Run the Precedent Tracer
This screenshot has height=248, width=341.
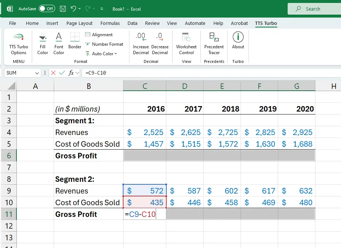(x=214, y=41)
